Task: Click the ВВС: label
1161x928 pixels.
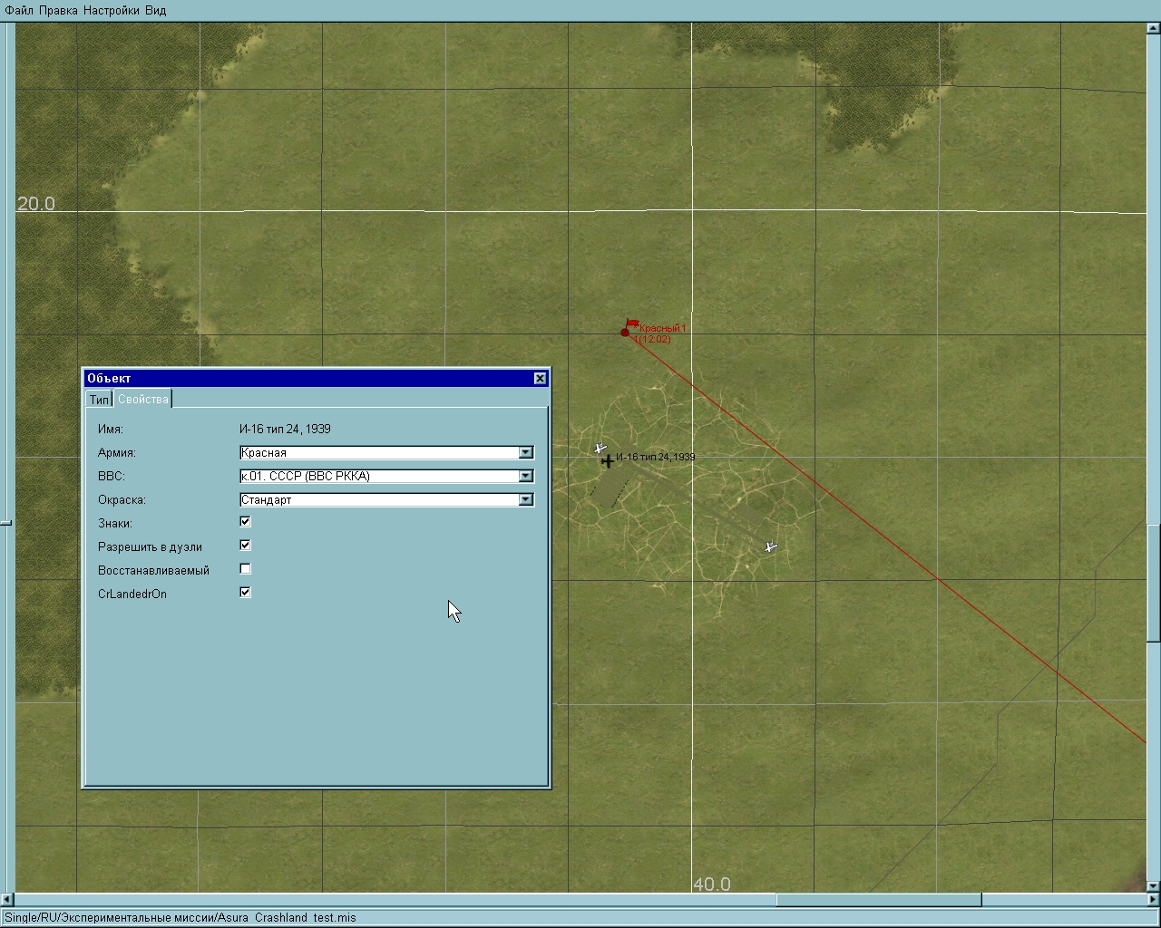Action: (112, 476)
